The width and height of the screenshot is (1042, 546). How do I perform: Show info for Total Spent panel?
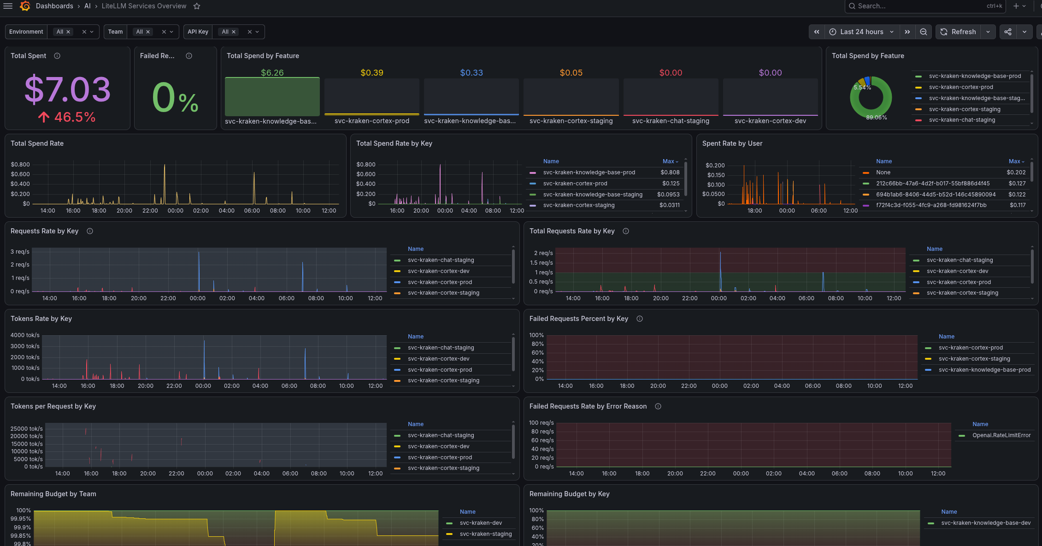coord(57,56)
